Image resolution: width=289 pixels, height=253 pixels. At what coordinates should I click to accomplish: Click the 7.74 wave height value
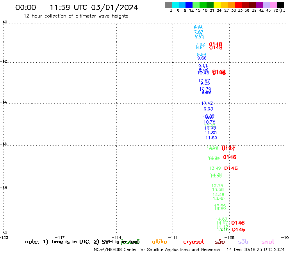(x=200, y=38)
